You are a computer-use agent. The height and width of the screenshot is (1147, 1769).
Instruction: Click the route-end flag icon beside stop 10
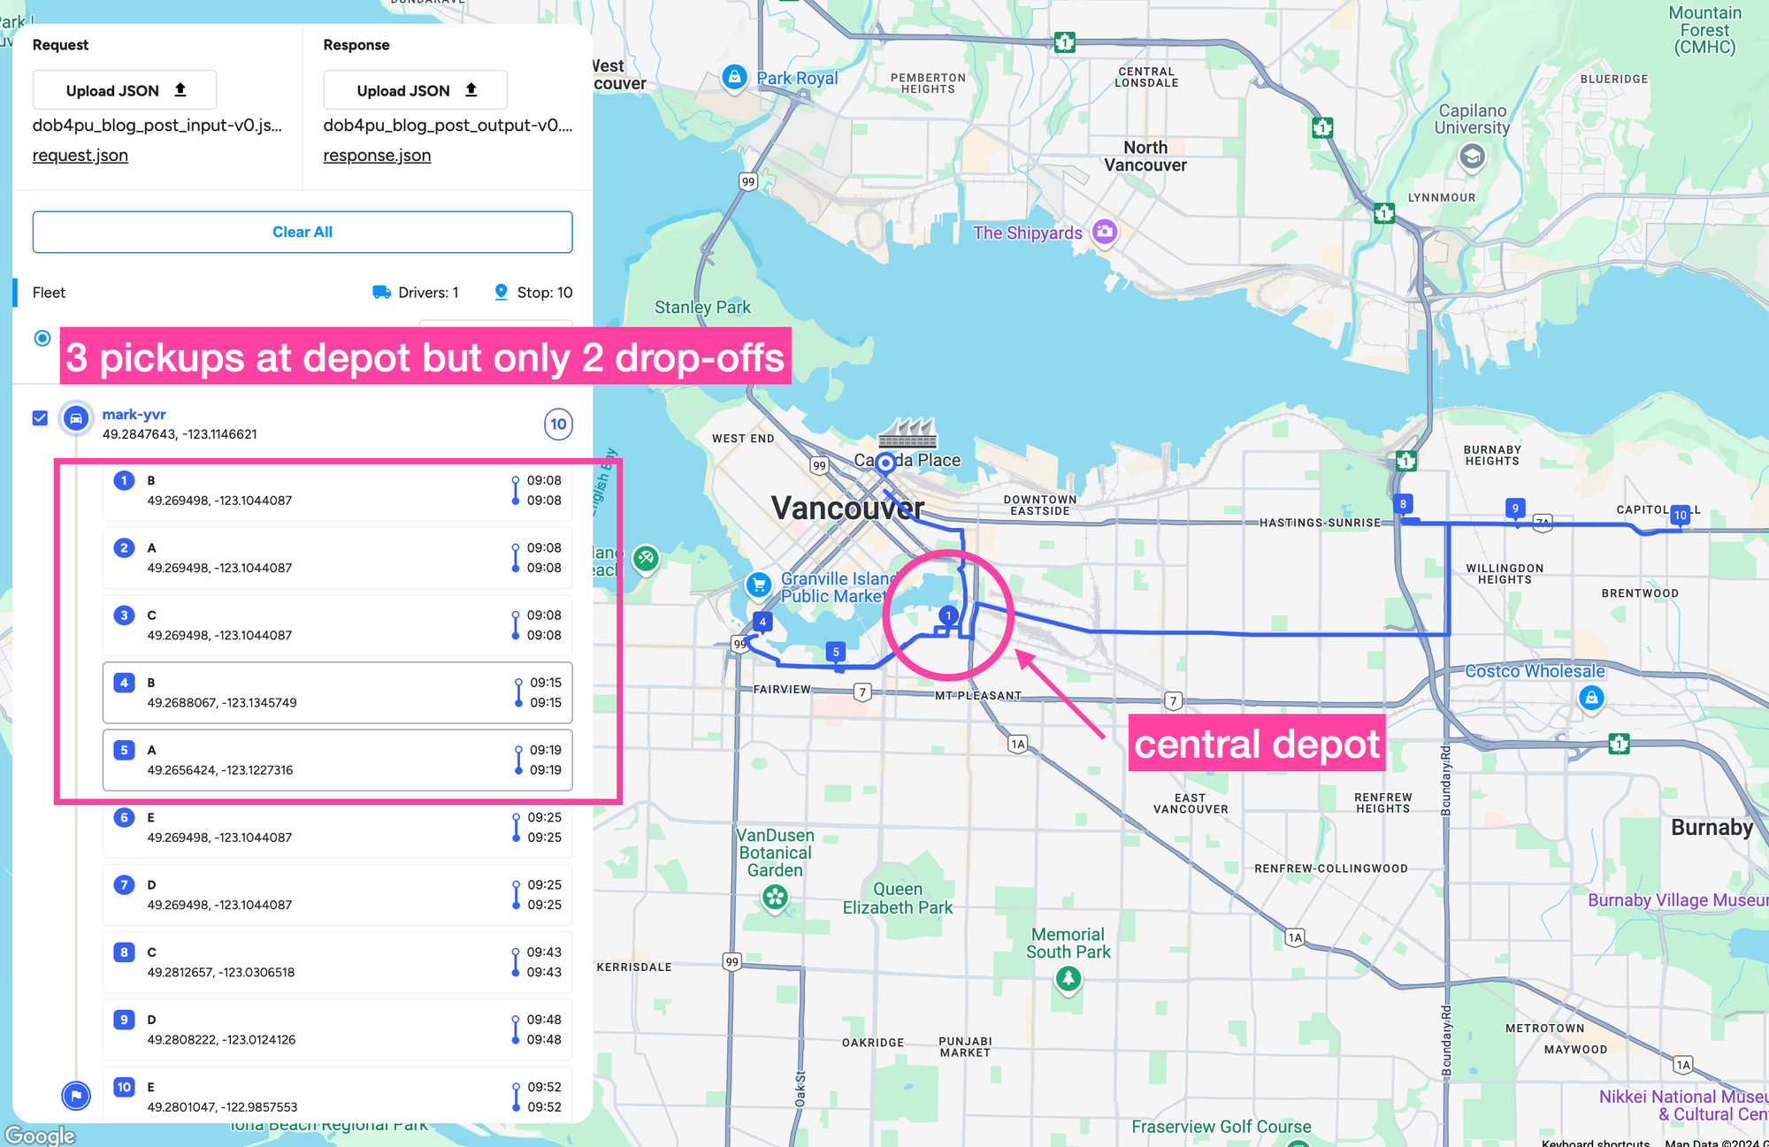(76, 1095)
